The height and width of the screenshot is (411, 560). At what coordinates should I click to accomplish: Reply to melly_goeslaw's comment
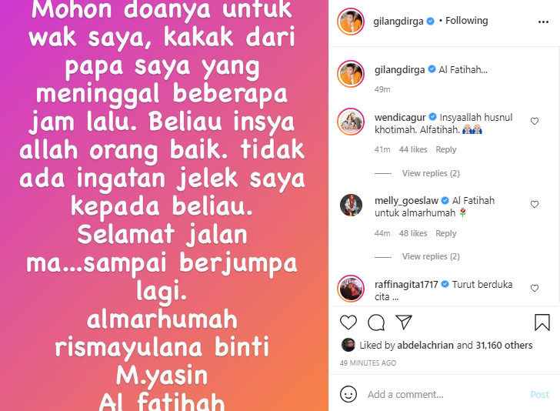[x=445, y=233]
